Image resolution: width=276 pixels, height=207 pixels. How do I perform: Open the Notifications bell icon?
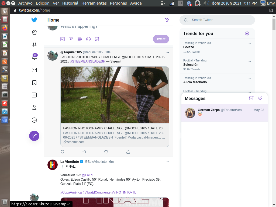tap(34, 57)
